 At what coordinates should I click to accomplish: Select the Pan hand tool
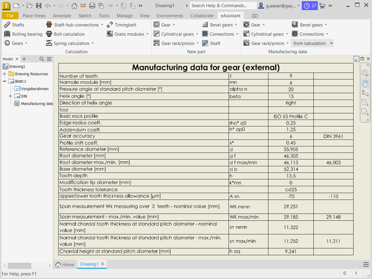(x=365, y=83)
